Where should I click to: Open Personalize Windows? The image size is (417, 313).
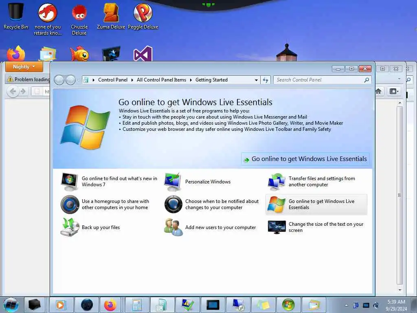tap(198, 181)
